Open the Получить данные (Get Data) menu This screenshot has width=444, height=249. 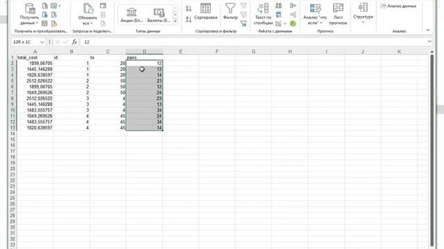tap(29, 14)
